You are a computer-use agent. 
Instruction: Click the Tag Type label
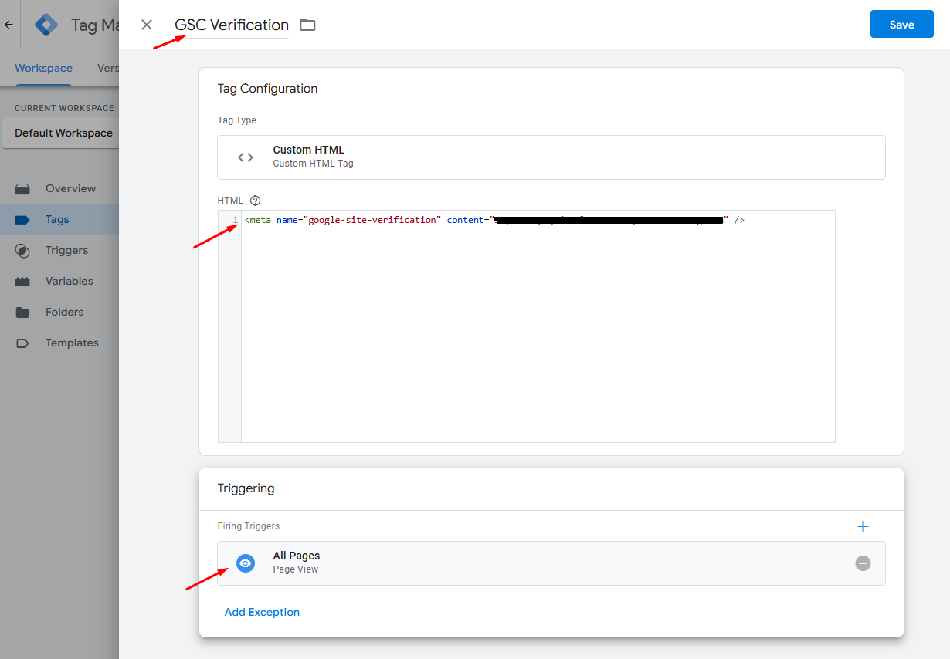click(x=237, y=120)
